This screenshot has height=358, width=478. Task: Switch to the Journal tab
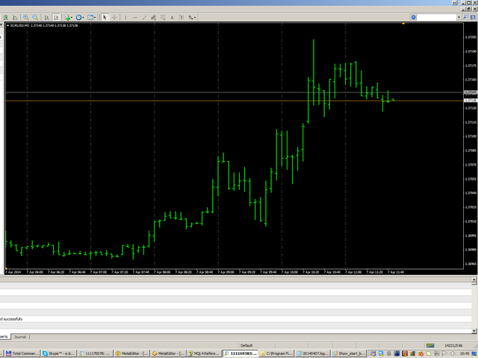click(x=20, y=336)
